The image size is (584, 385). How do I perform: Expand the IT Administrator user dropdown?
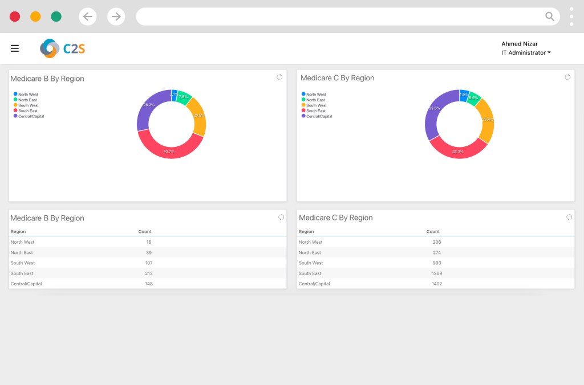pos(526,53)
